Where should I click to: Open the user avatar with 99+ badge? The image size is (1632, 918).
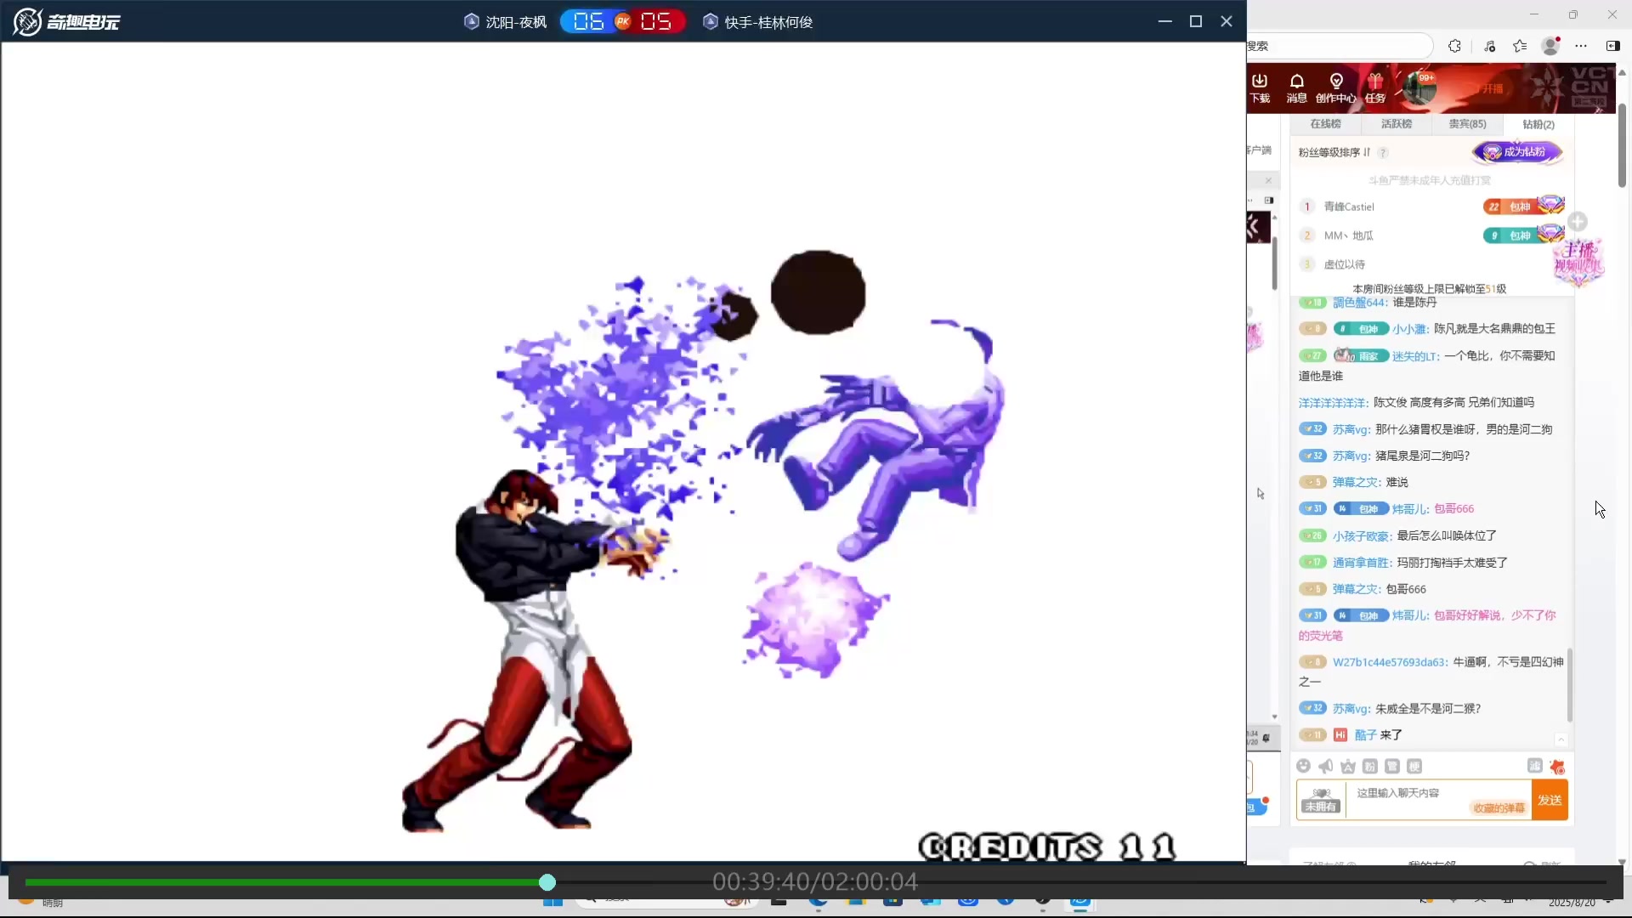point(1419,88)
